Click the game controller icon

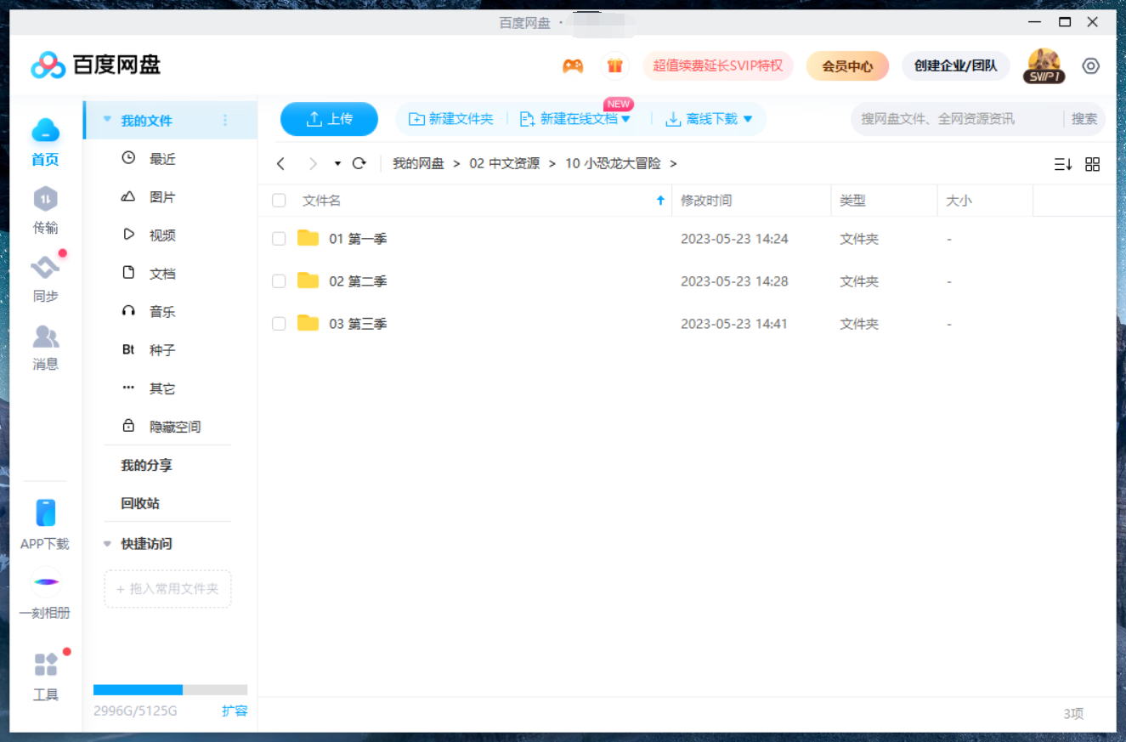point(573,66)
